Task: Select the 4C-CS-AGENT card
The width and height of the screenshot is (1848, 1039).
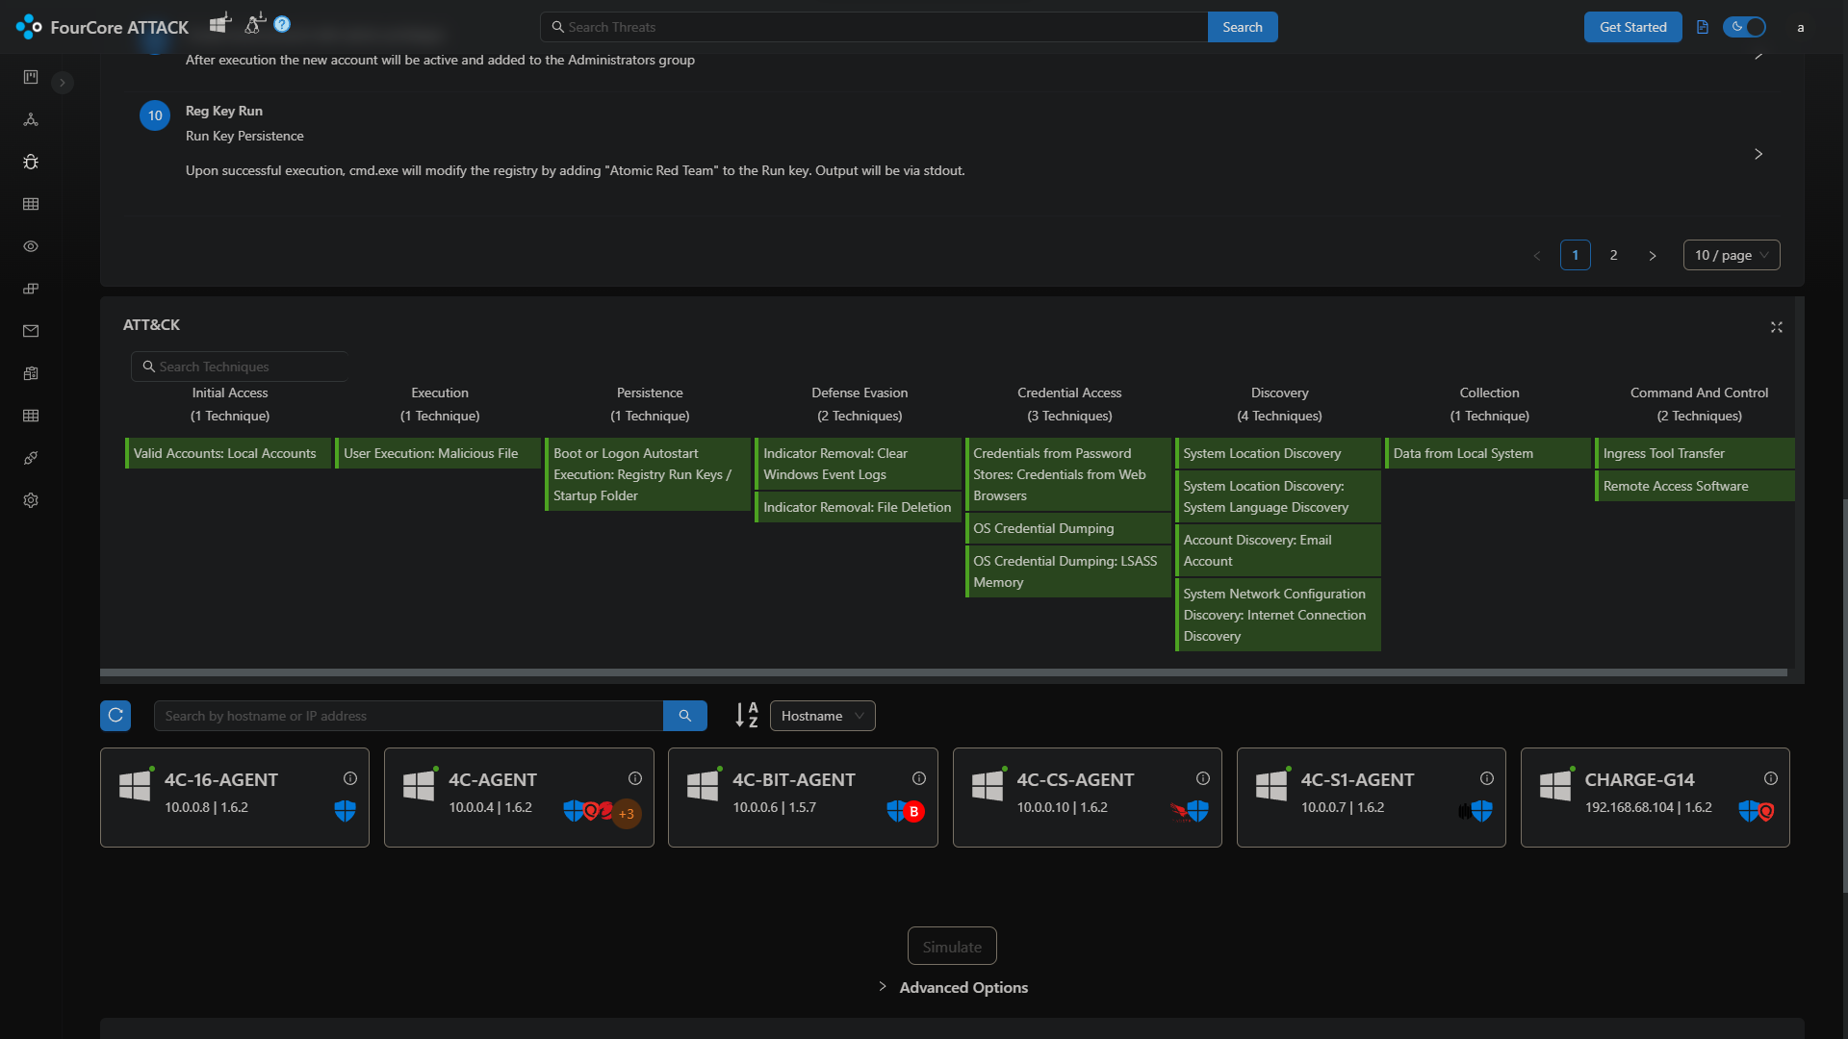Action: coord(1088,798)
